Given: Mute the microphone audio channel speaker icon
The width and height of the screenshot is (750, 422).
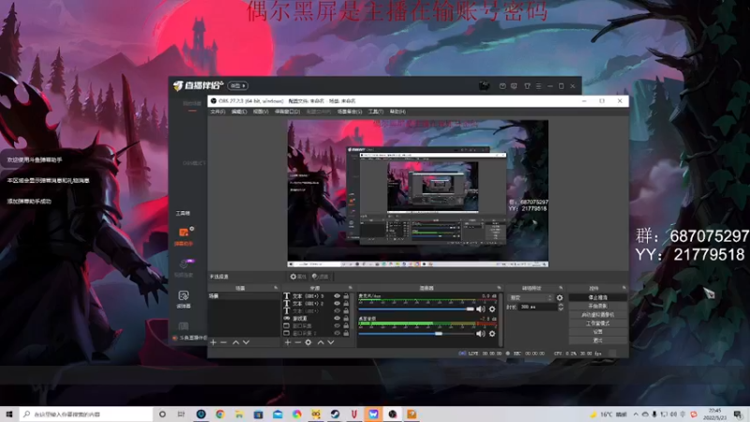Looking at the screenshot, I should pyautogui.click(x=481, y=309).
